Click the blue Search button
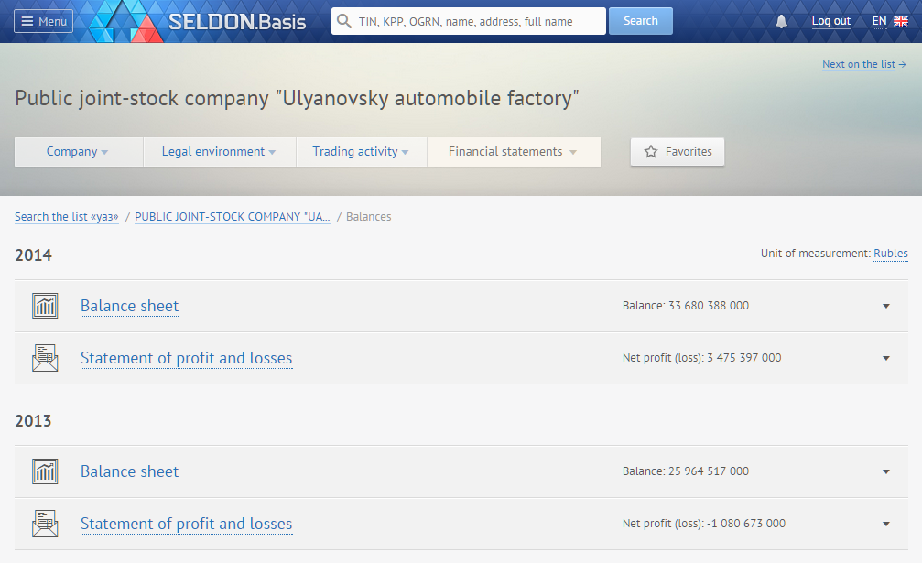The image size is (922, 563). coord(640,21)
